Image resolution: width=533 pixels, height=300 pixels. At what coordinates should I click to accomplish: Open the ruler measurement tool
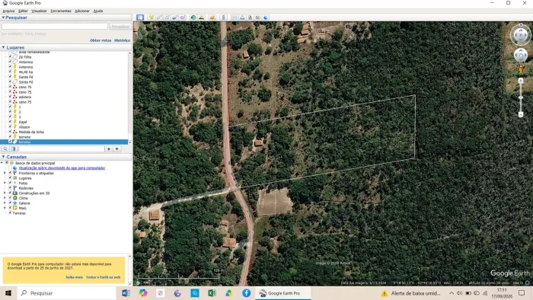click(224, 18)
